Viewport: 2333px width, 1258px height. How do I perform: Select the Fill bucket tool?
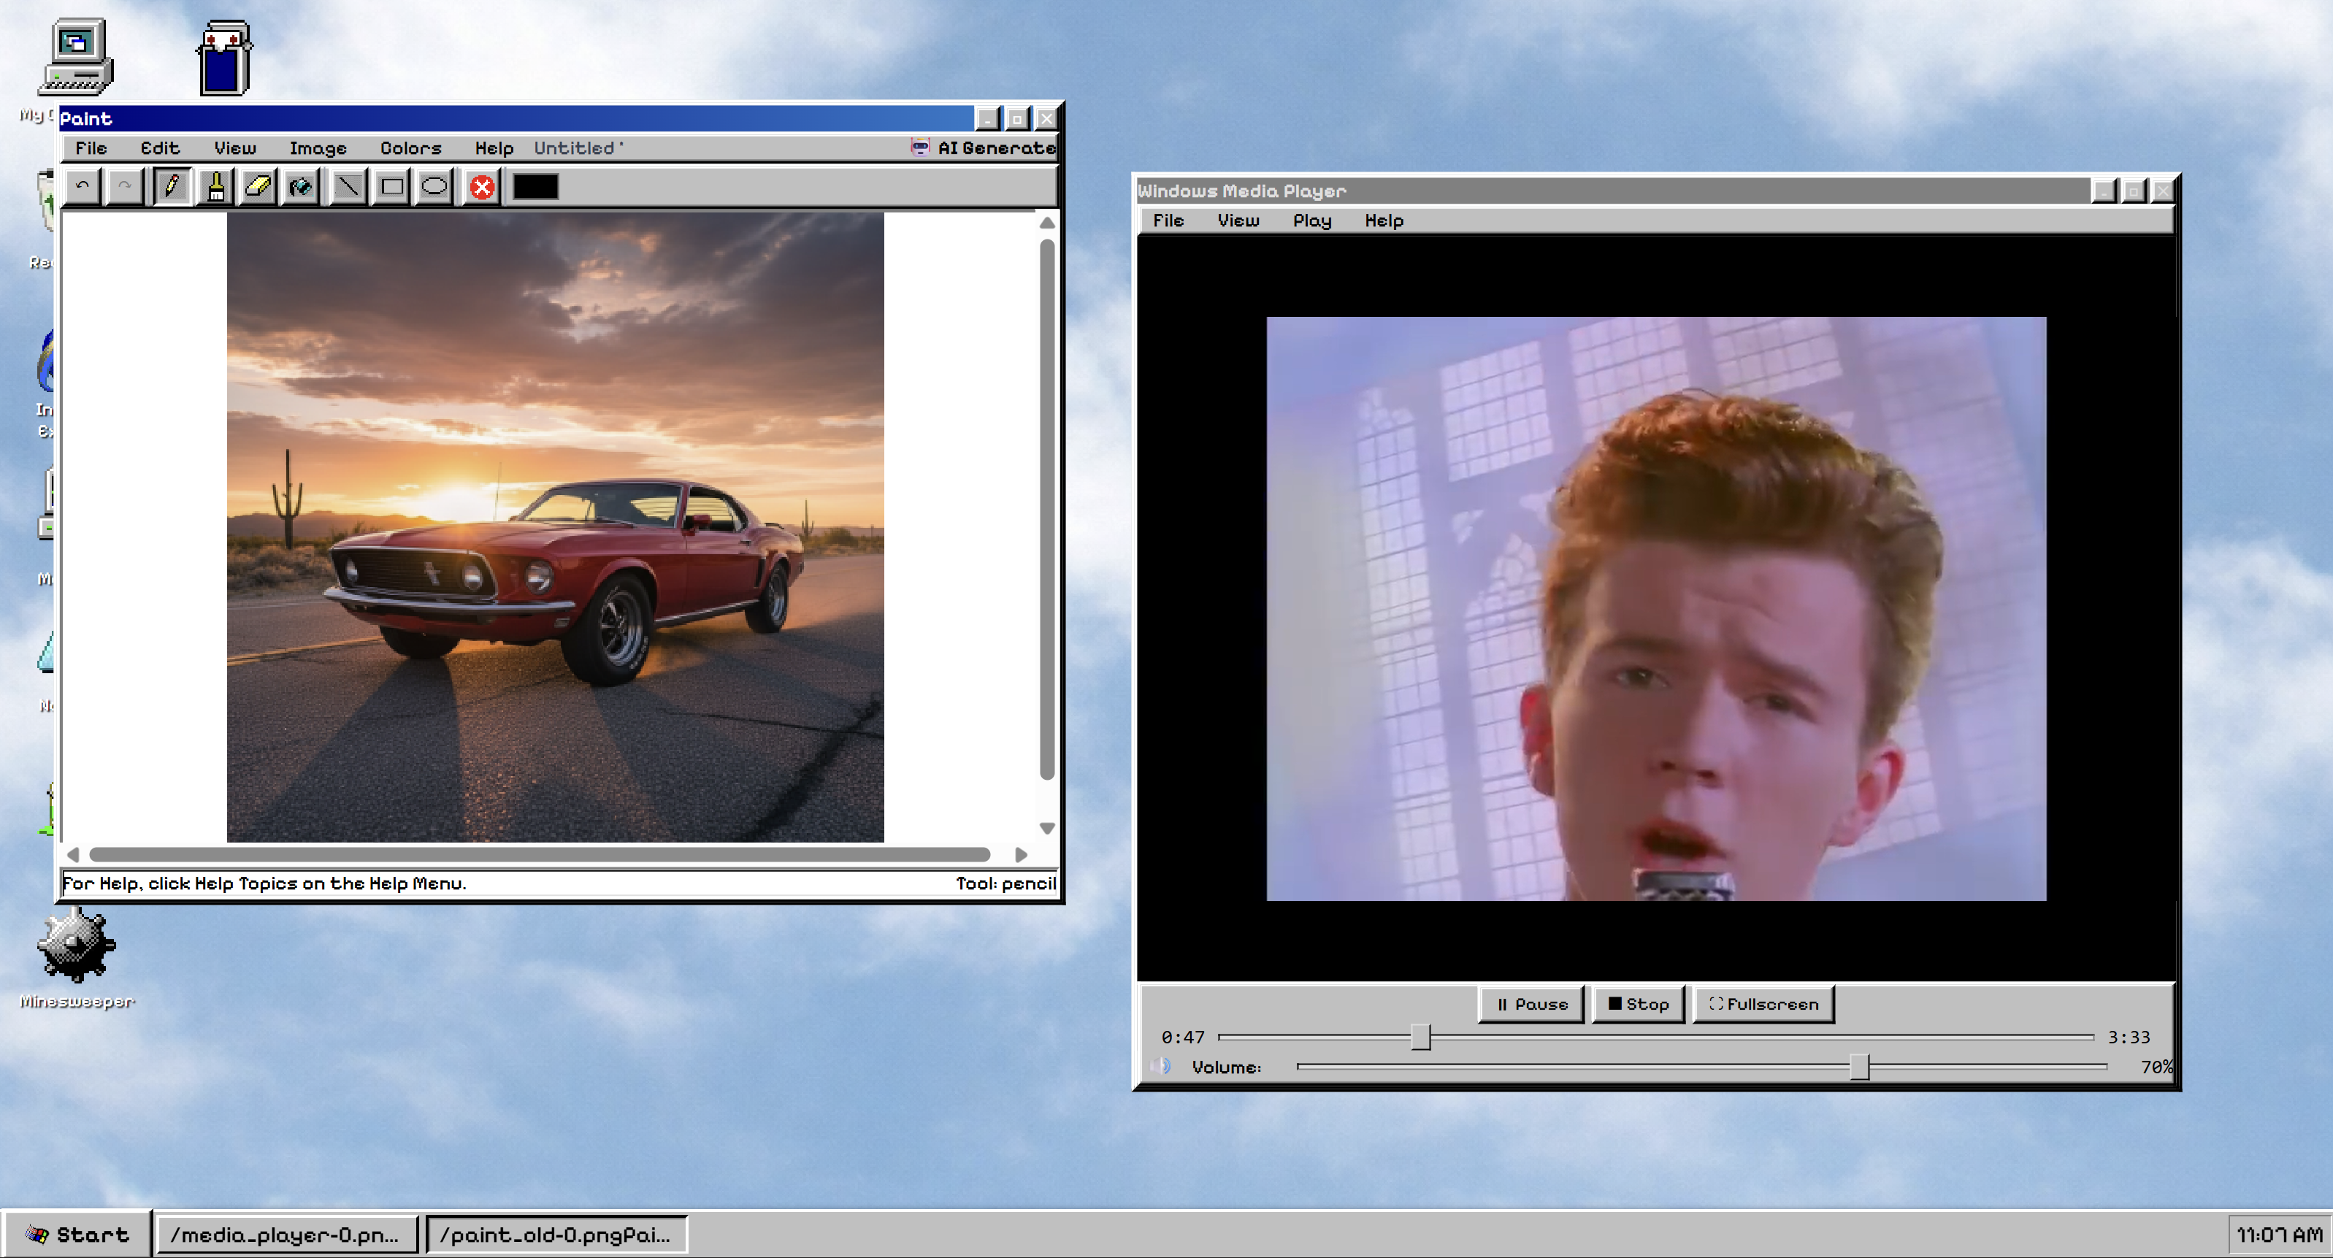click(301, 188)
